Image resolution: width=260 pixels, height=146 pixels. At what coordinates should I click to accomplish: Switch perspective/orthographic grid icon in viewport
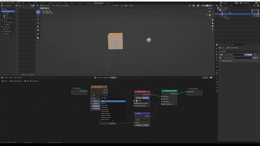(x=212, y=29)
